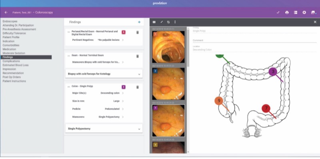The image size is (320, 159).
Task: Open the three-dot more options menu
Action: click(x=175, y=22)
